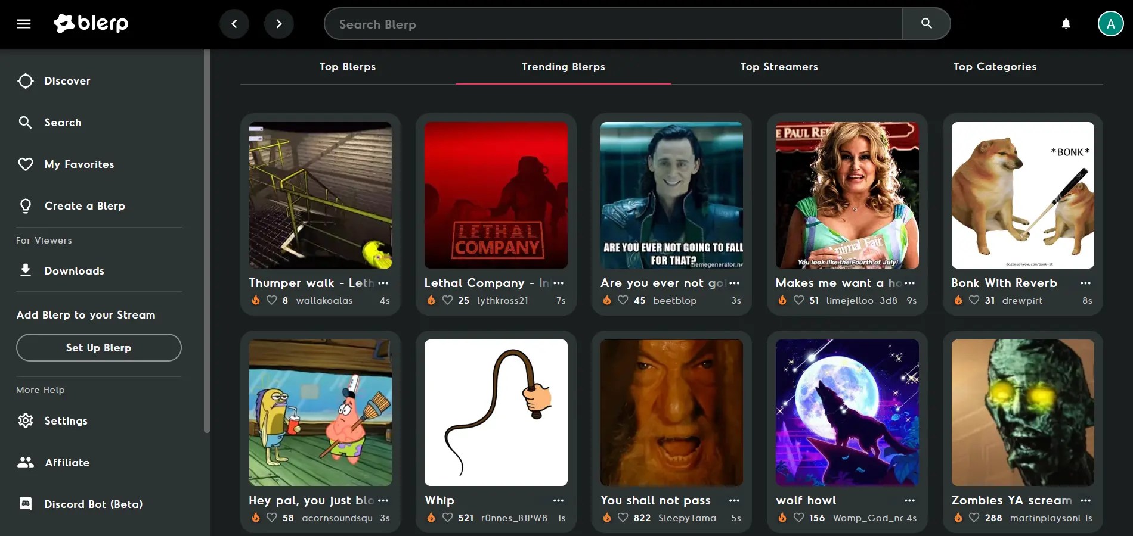Go forward with the right arrow button
The image size is (1133, 536).
[x=279, y=24]
